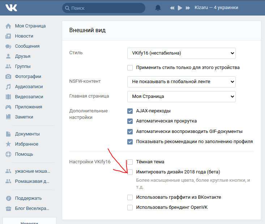265x224 pixels.
Task: Click the person icon beside Друзья
Action: point(8,56)
